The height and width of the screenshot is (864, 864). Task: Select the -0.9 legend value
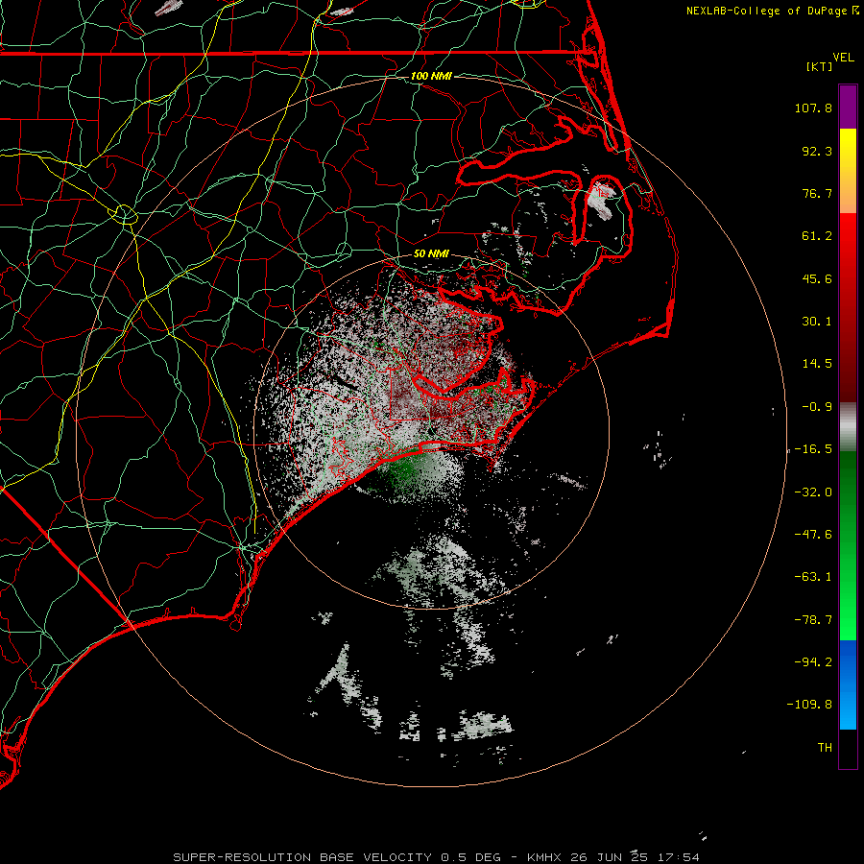(817, 407)
